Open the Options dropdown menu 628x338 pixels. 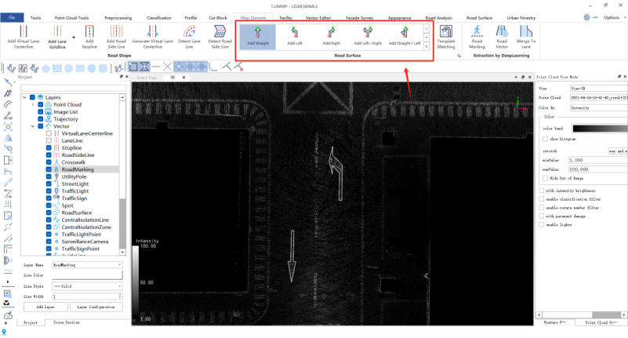click(x=614, y=17)
